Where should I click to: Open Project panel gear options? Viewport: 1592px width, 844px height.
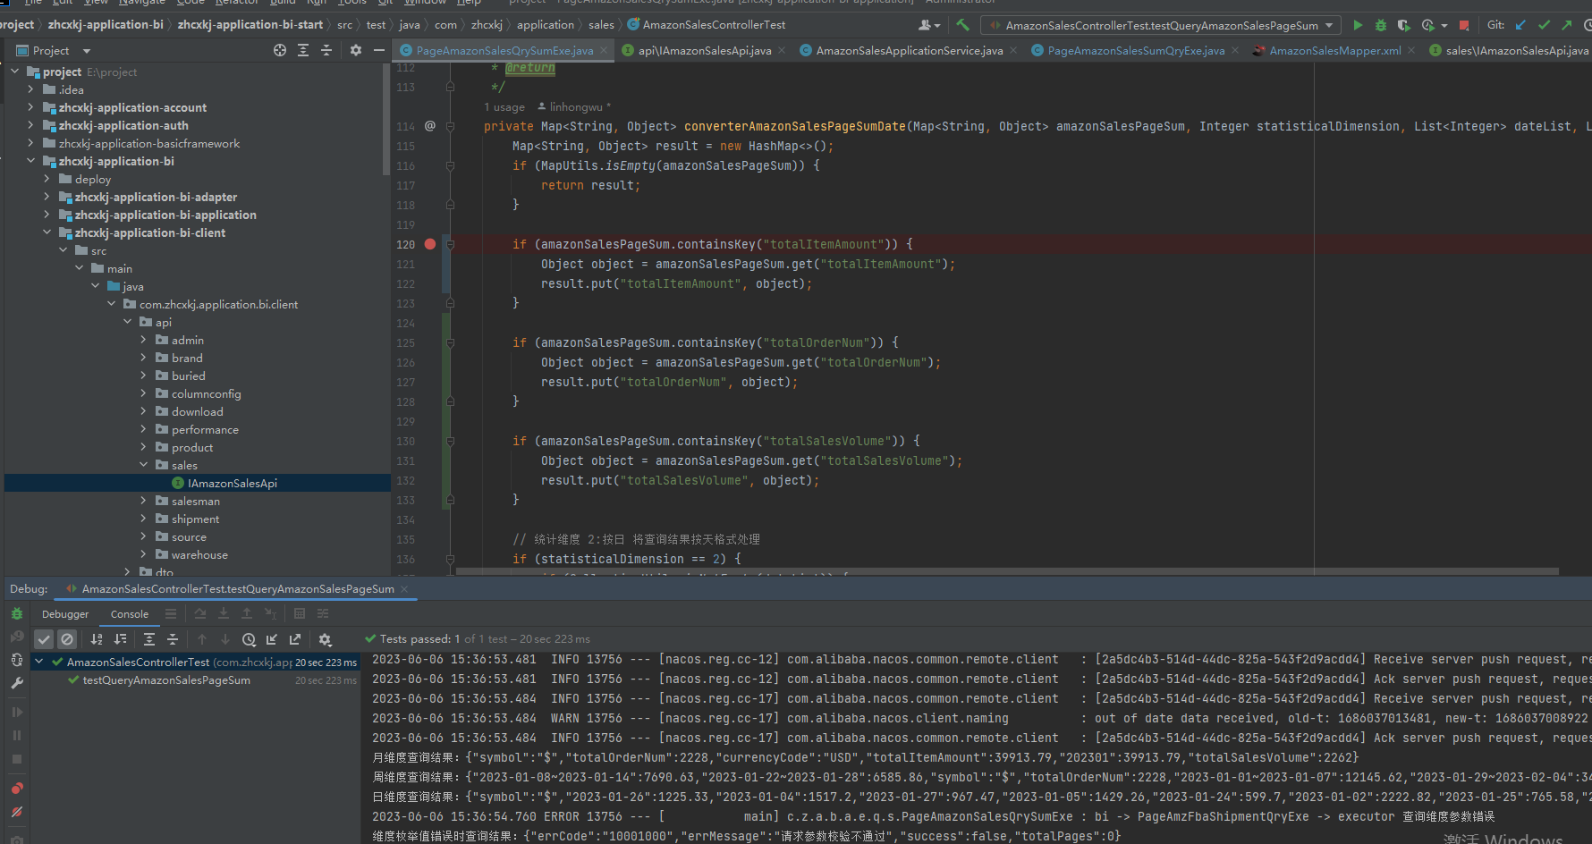click(x=356, y=50)
